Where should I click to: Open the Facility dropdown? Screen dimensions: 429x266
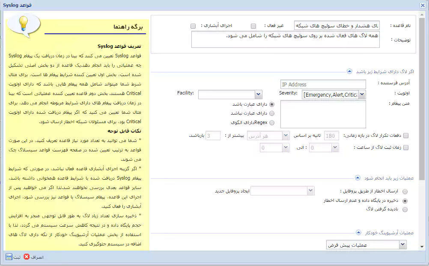pyautogui.click(x=258, y=94)
